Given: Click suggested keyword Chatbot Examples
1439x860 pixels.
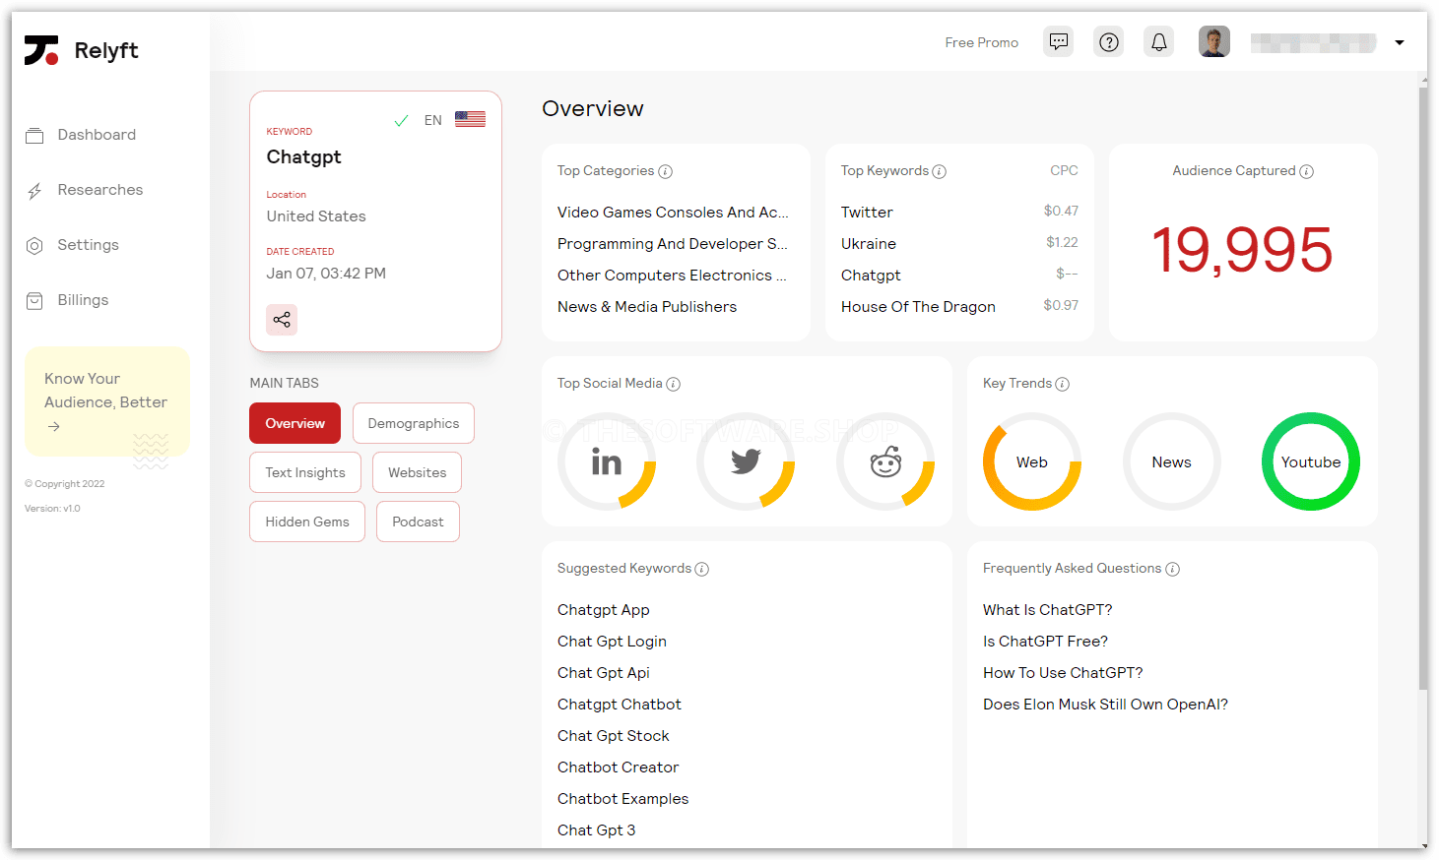Looking at the screenshot, I should point(623,799).
